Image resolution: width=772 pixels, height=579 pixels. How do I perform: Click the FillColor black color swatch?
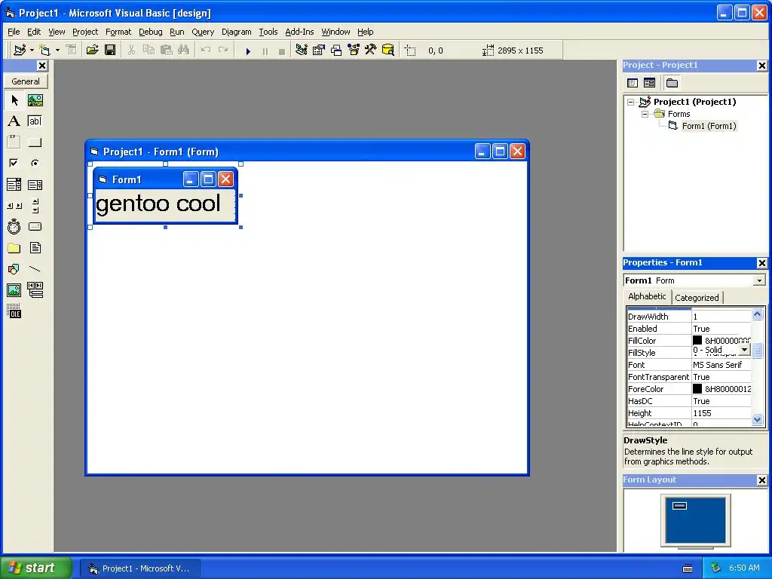click(697, 341)
